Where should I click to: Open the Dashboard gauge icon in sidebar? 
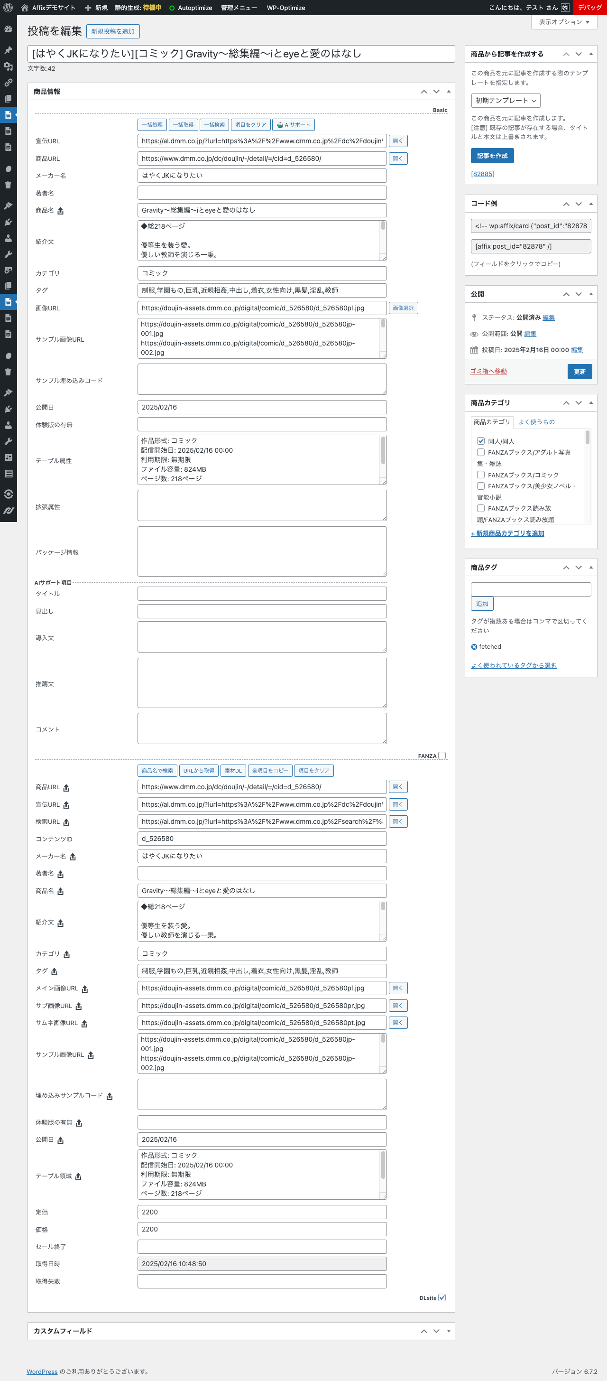coord(8,29)
